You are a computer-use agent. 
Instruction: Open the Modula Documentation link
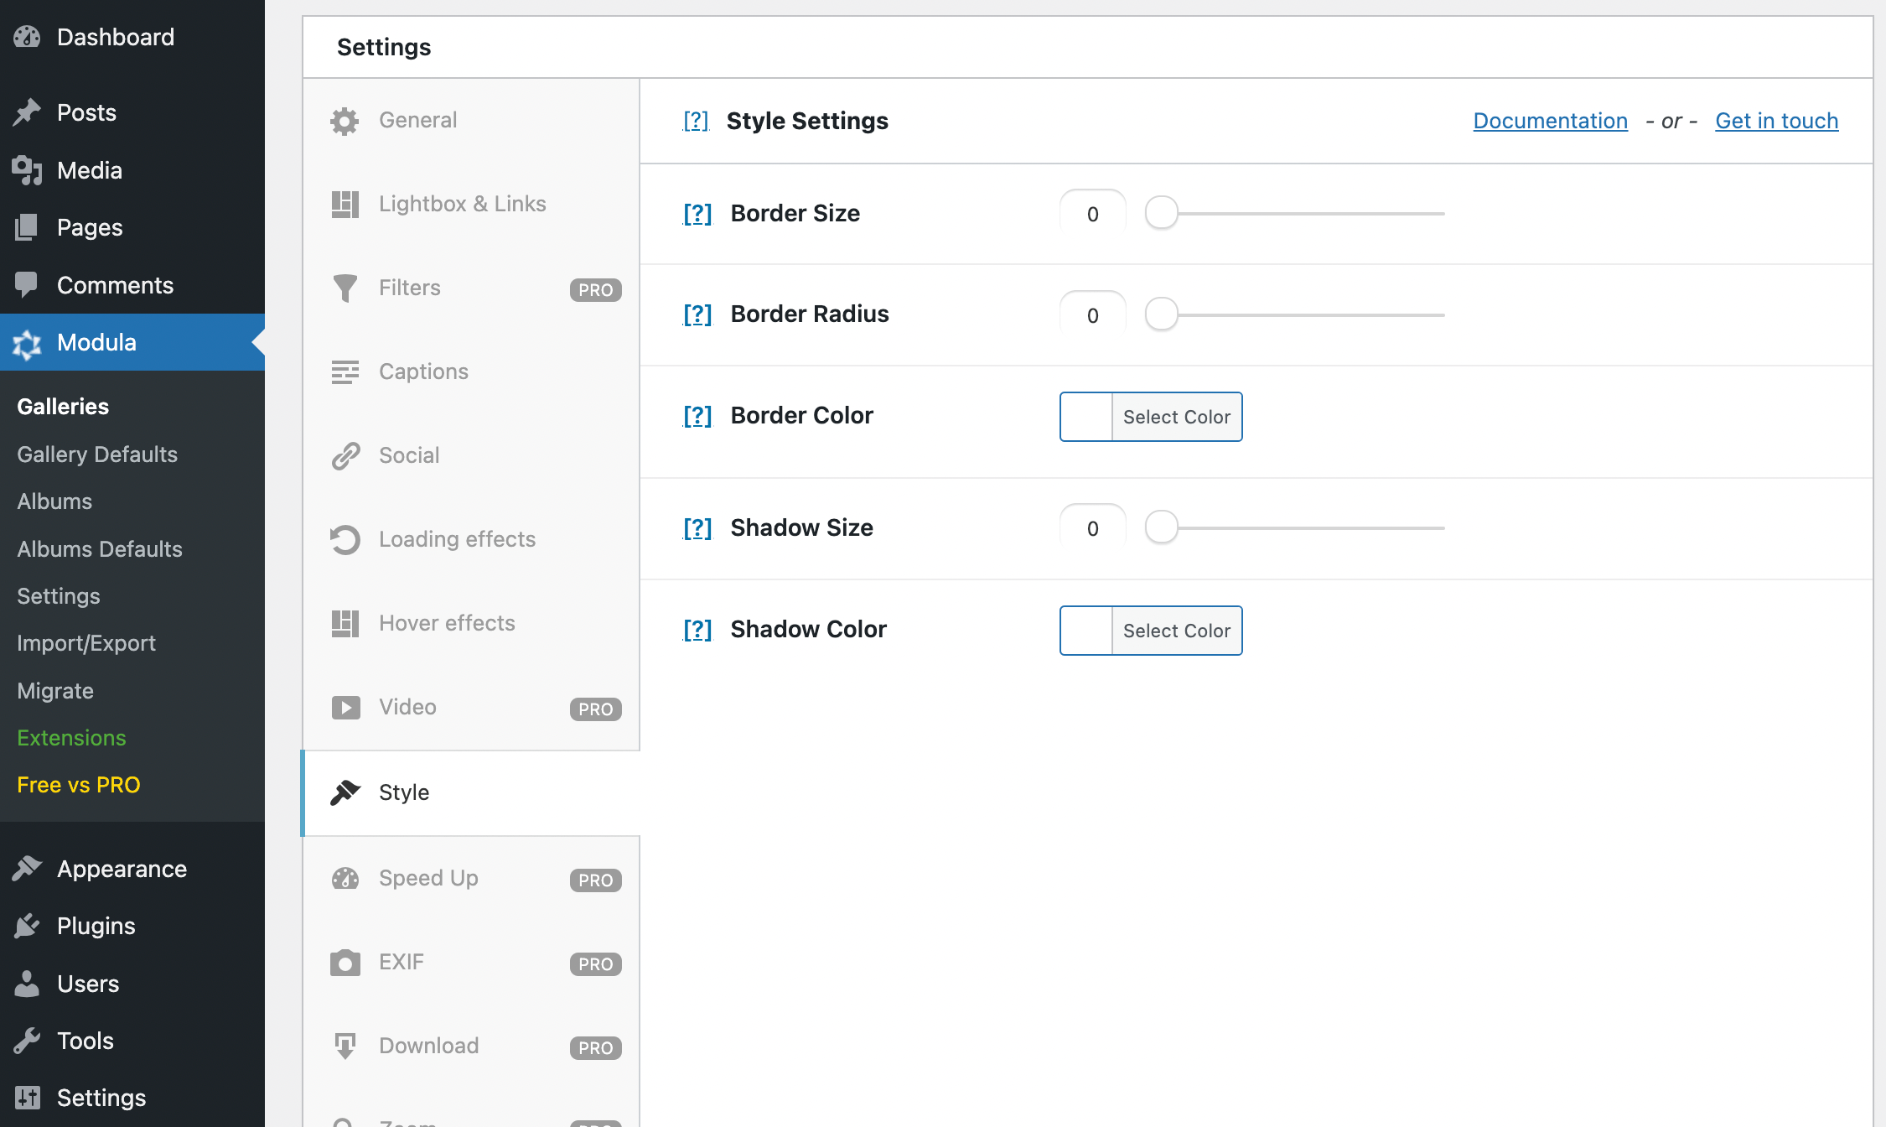pos(1549,121)
